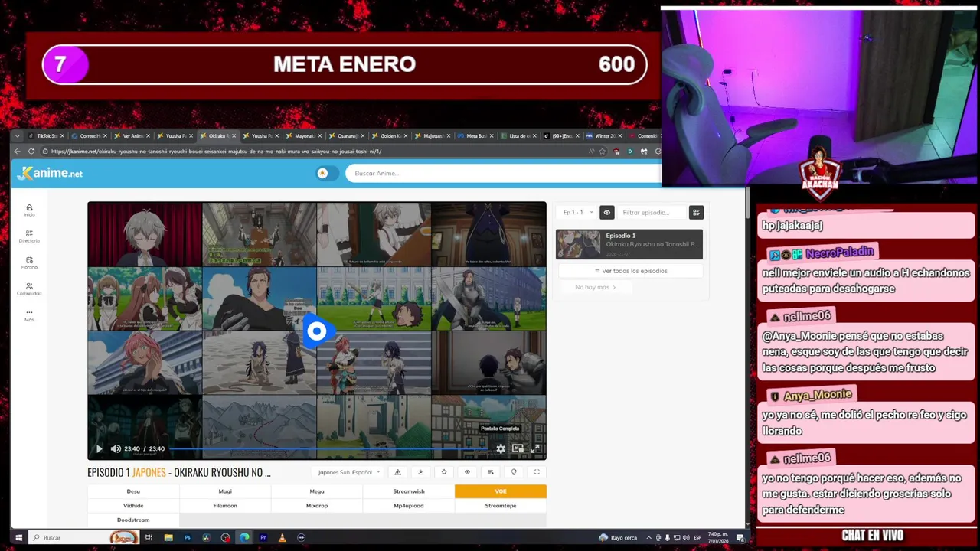Switch to the Filemoon server
The height and width of the screenshot is (551, 980).
[225, 506]
